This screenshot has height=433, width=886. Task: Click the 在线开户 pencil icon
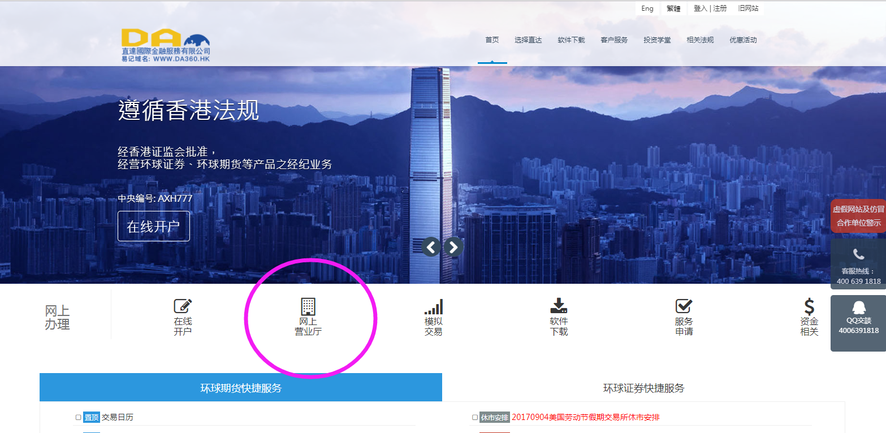183,306
